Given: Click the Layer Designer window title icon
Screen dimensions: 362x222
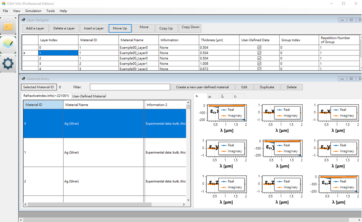Looking at the screenshot, I should [x=23, y=20].
